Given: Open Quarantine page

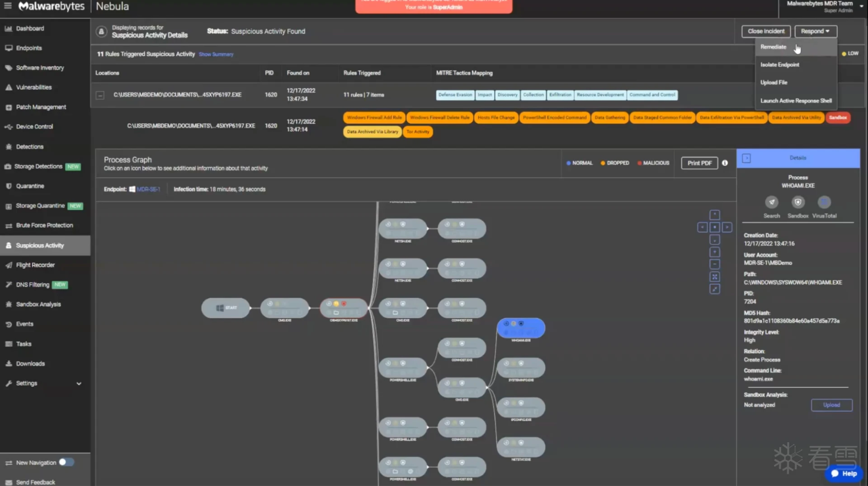Looking at the screenshot, I should (x=30, y=186).
